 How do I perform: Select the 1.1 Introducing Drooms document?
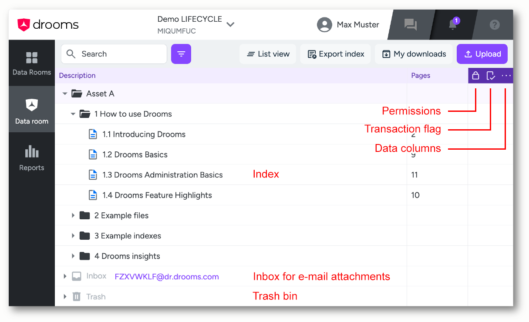(x=144, y=134)
